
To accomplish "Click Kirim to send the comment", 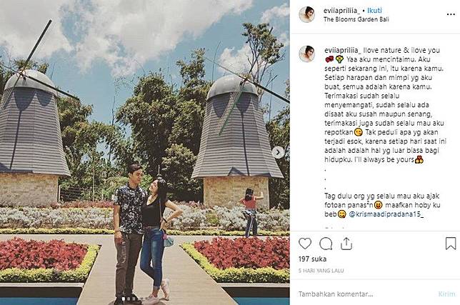I will tap(447, 294).
